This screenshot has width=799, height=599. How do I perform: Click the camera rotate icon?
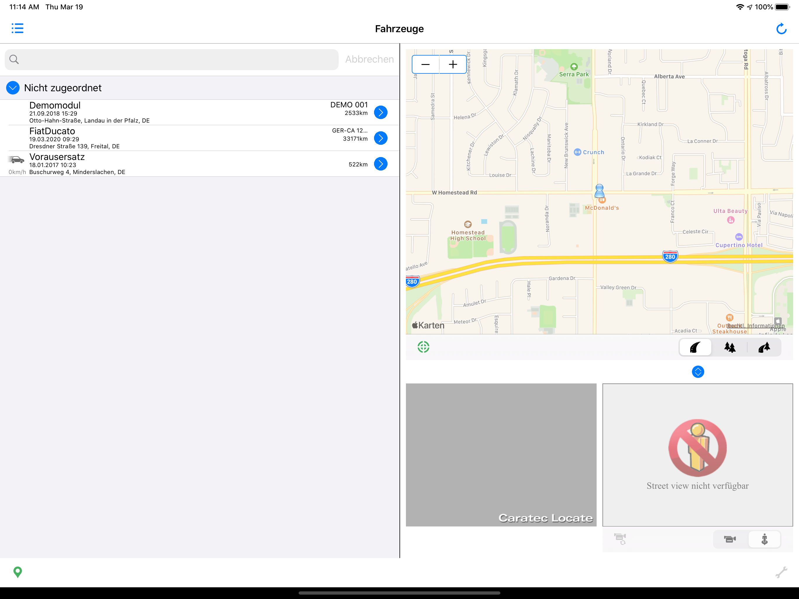[620, 539]
